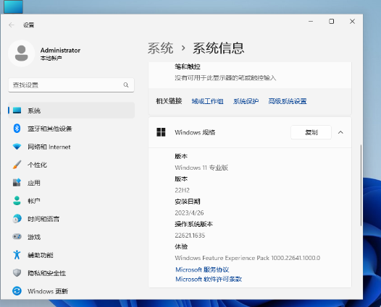Click the pen and touch unavailable description
This screenshot has width=381, height=307.
(225, 78)
